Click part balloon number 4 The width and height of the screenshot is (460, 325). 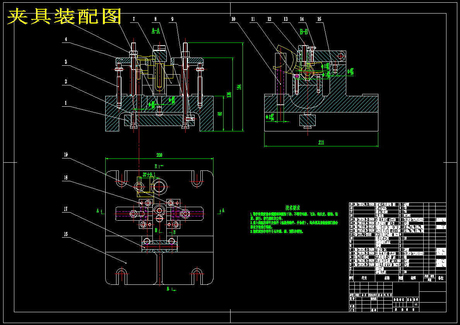click(66, 39)
